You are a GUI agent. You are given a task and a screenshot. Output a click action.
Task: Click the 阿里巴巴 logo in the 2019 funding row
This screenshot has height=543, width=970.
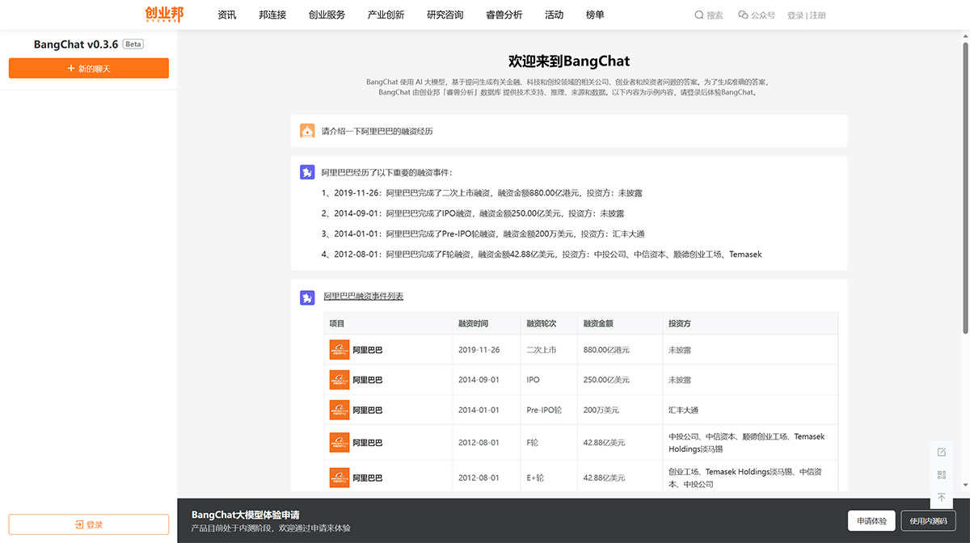(x=339, y=349)
